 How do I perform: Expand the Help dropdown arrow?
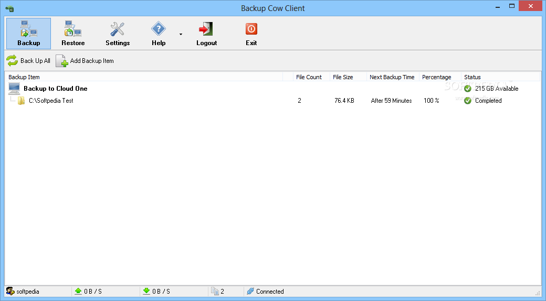[x=181, y=34]
